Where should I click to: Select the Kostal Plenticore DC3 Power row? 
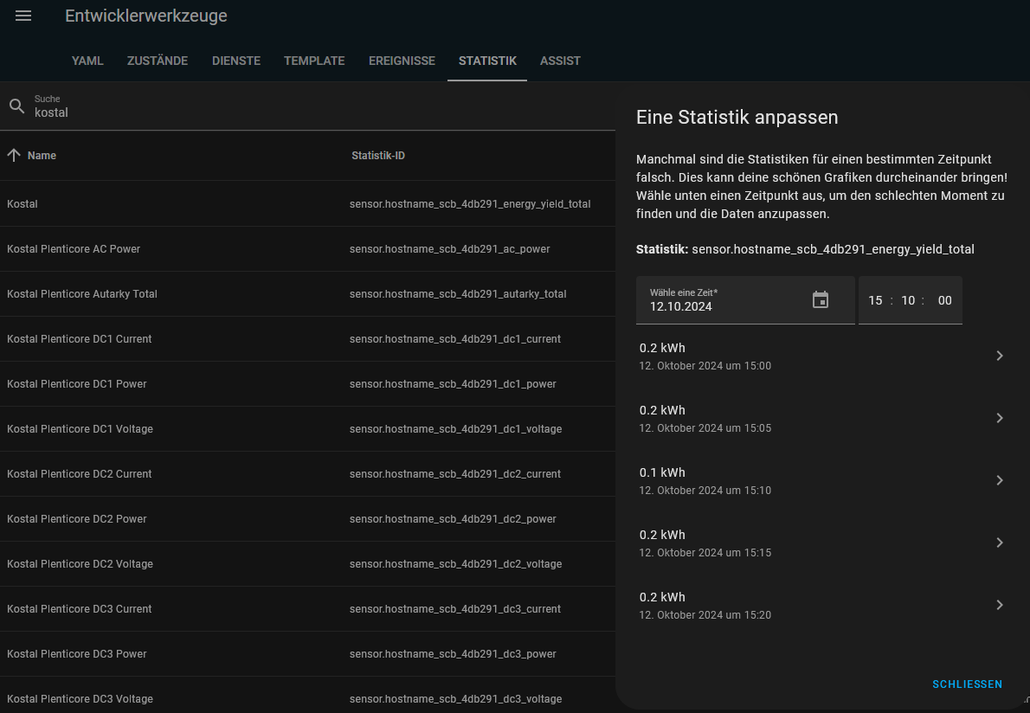(307, 654)
